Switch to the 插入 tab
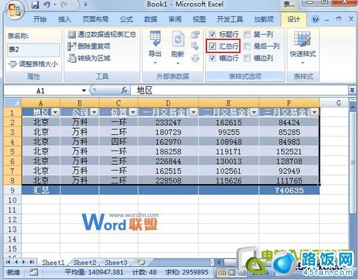Screen dimensions: 358x280 [x=64, y=19]
